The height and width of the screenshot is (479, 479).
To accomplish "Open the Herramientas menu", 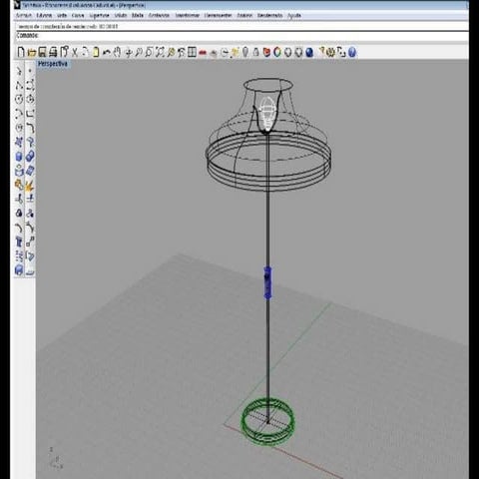I will click(x=218, y=15).
